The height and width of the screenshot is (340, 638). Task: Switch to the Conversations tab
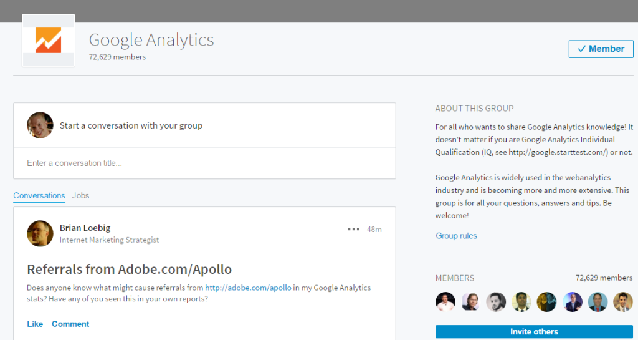39,195
